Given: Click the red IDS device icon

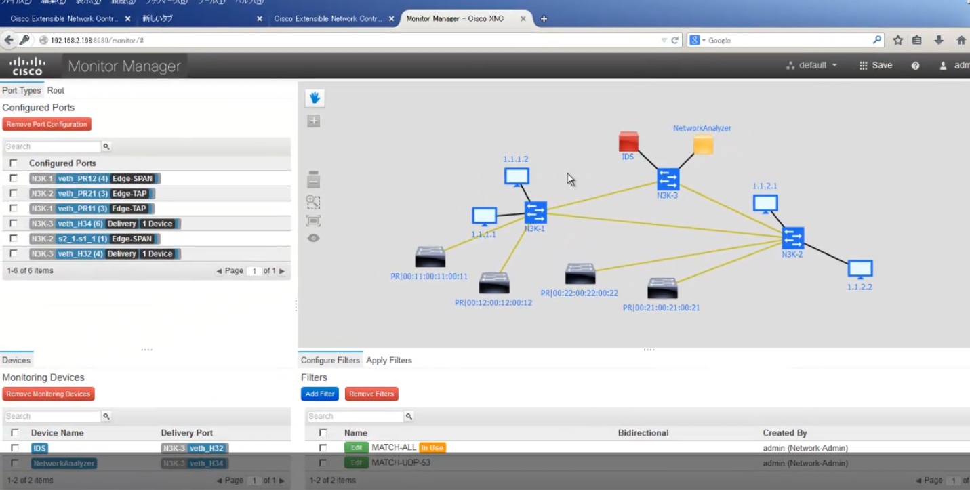Looking at the screenshot, I should (628, 142).
